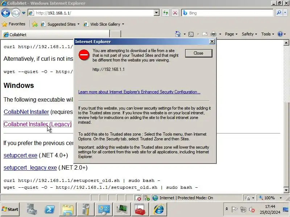
Task: Click the popup blocker status bar icon
Action: (138, 198)
